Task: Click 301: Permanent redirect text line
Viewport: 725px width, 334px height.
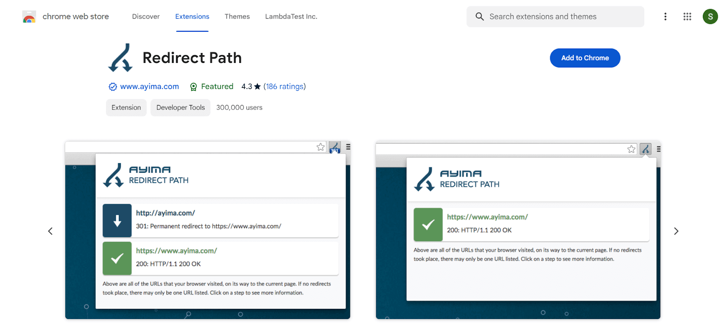Action: (x=208, y=226)
